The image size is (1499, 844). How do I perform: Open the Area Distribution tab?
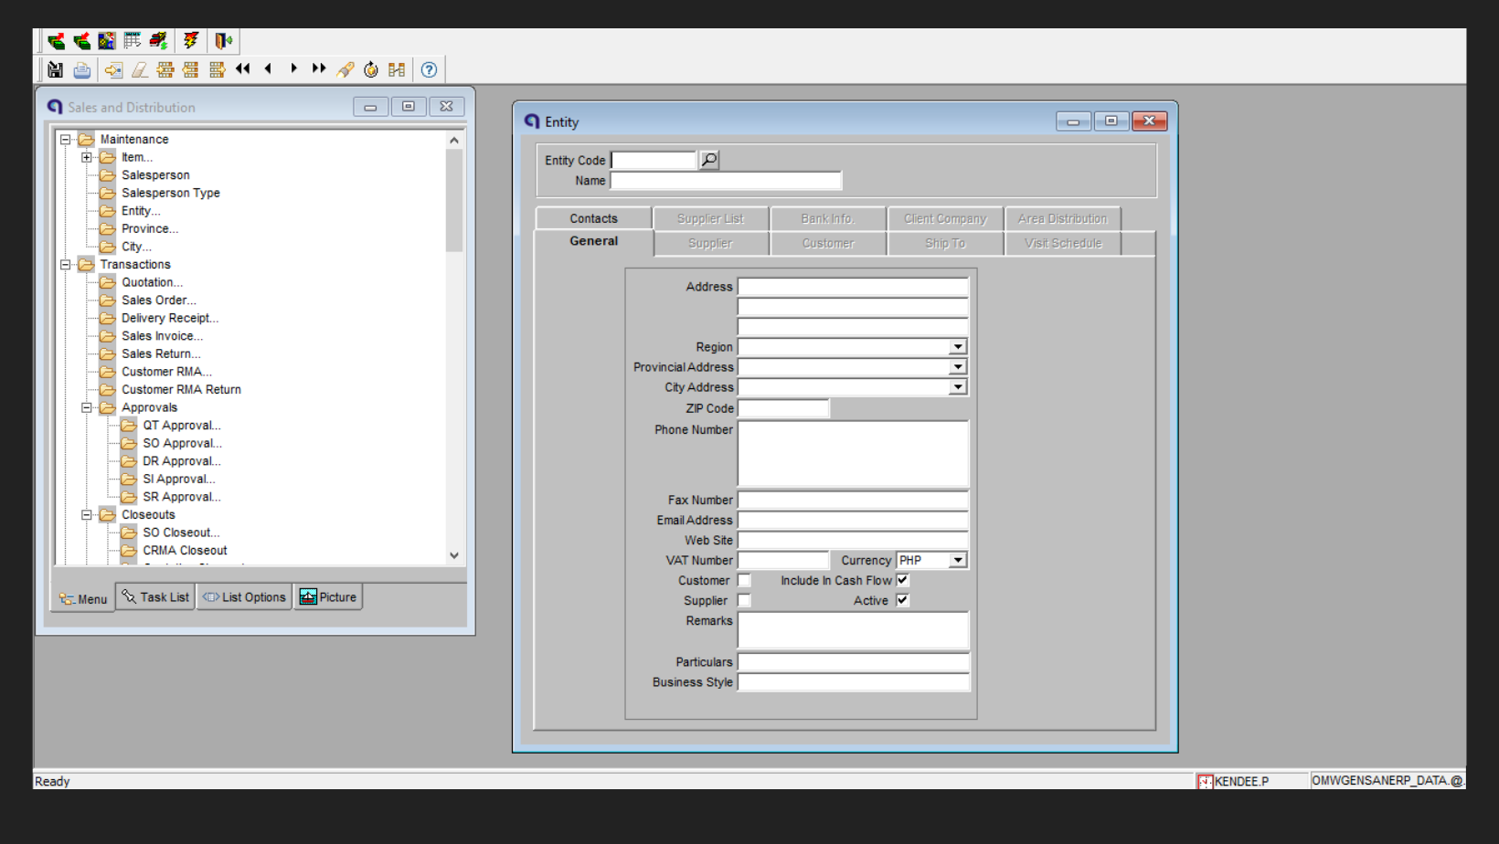pos(1063,218)
